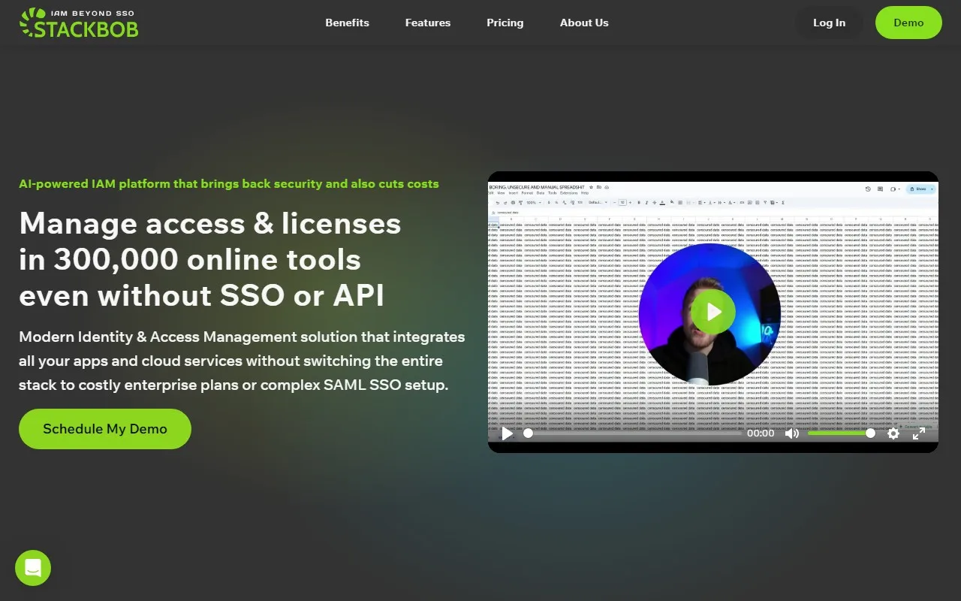Screen dimensions: 961x601
Task: Enter fullscreen mode for the video
Action: point(918,433)
